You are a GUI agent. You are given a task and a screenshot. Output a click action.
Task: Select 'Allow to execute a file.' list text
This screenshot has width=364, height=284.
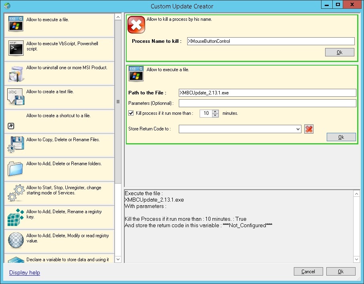(x=48, y=20)
